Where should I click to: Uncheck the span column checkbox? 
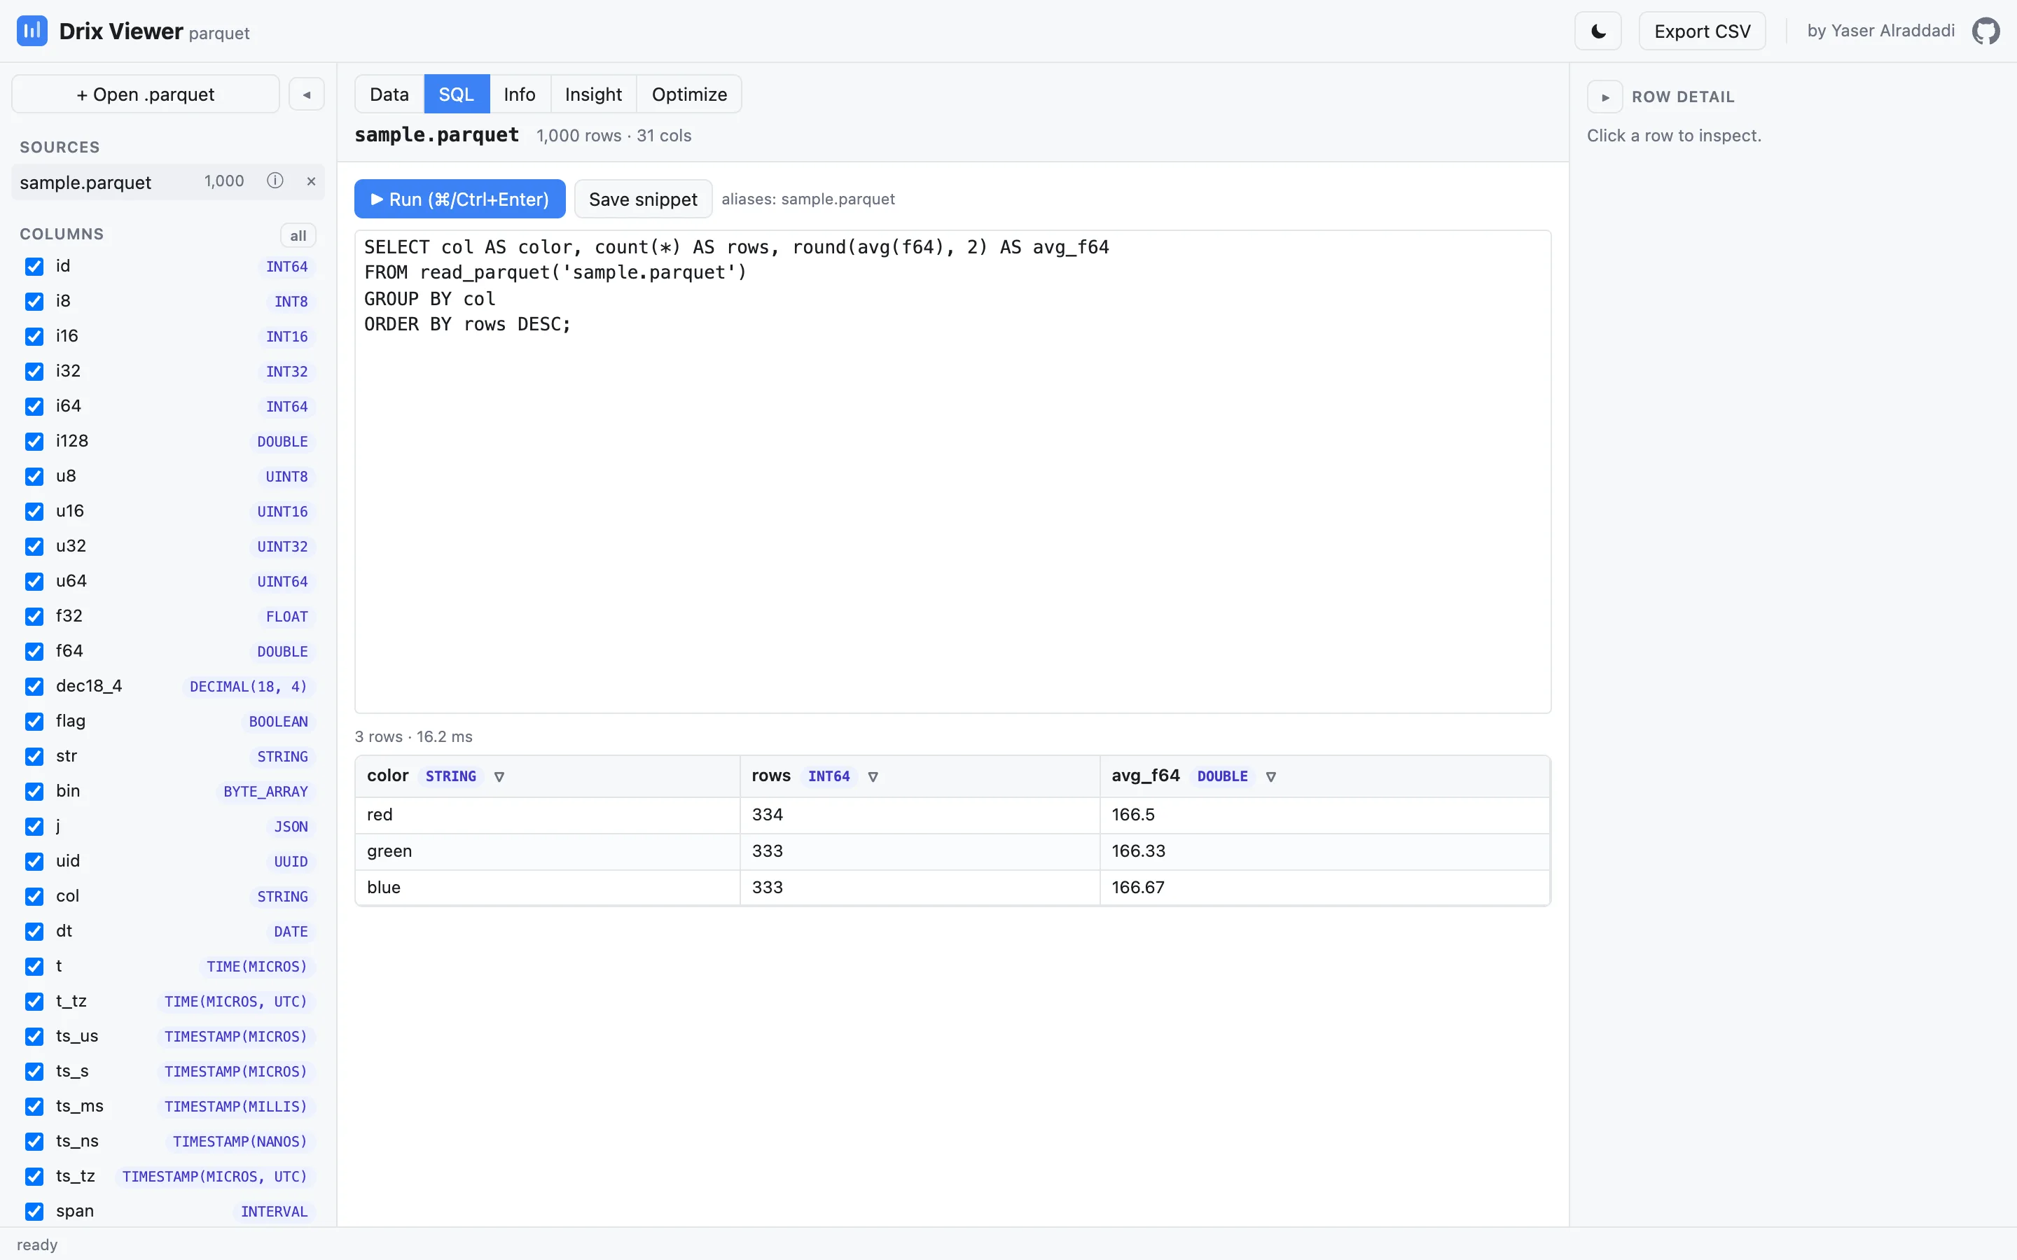[34, 1212]
